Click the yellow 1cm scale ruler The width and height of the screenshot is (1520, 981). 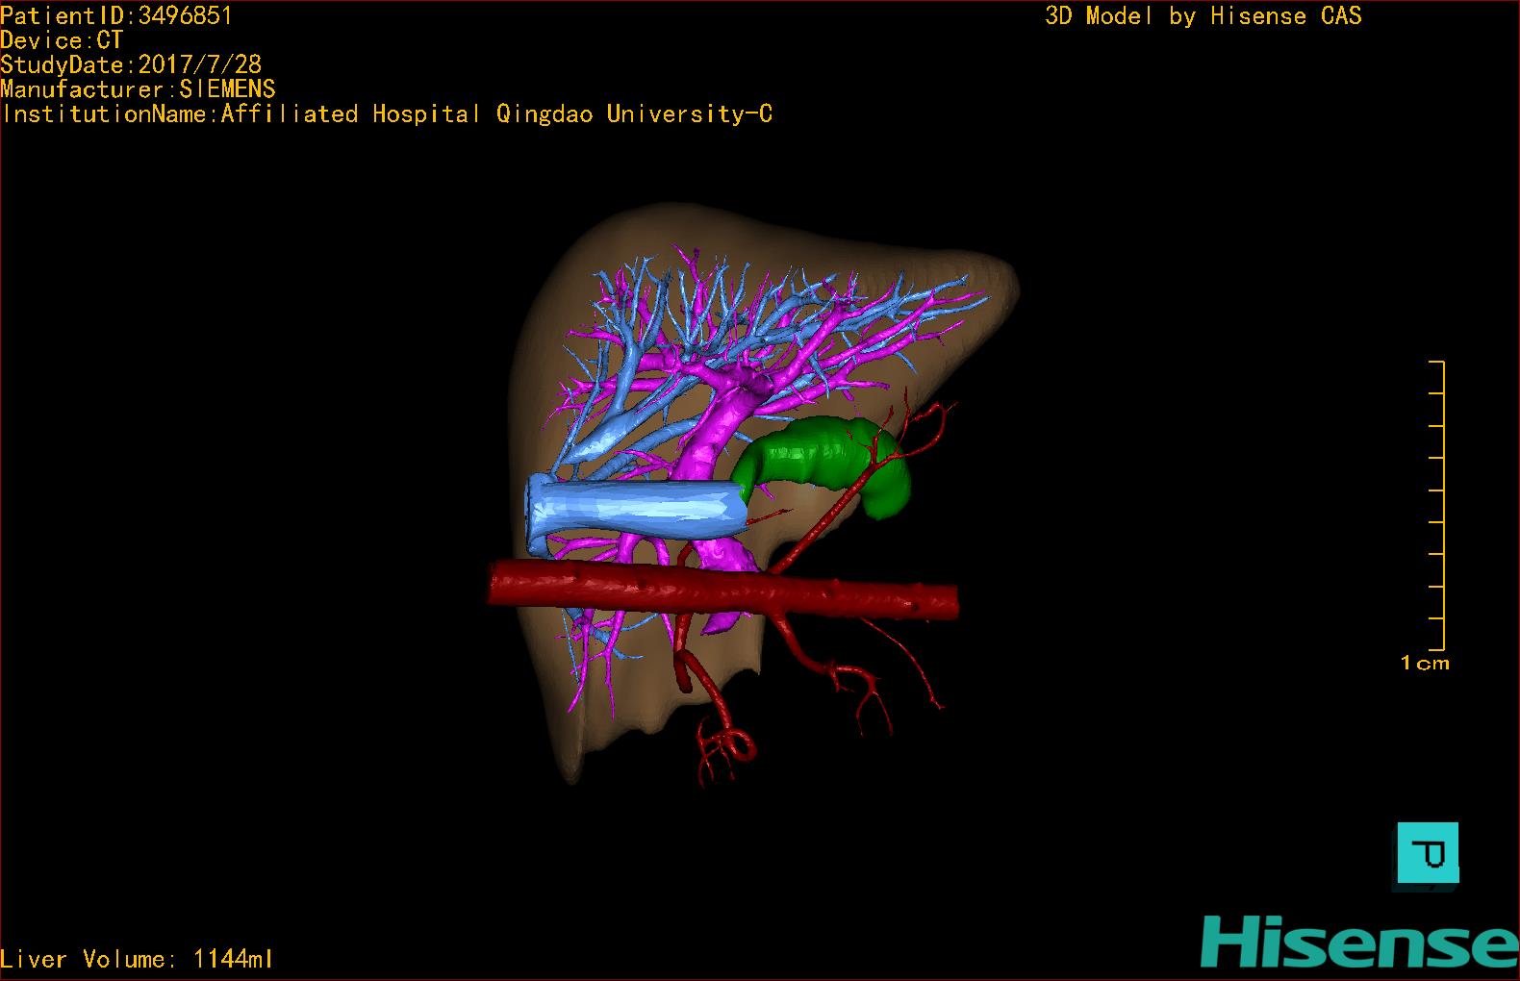(1436, 506)
